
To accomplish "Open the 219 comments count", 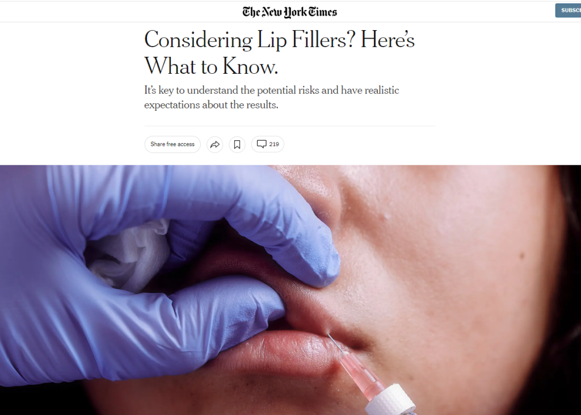I will (x=274, y=144).
